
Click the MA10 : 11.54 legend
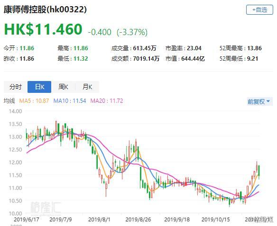click(70, 101)
